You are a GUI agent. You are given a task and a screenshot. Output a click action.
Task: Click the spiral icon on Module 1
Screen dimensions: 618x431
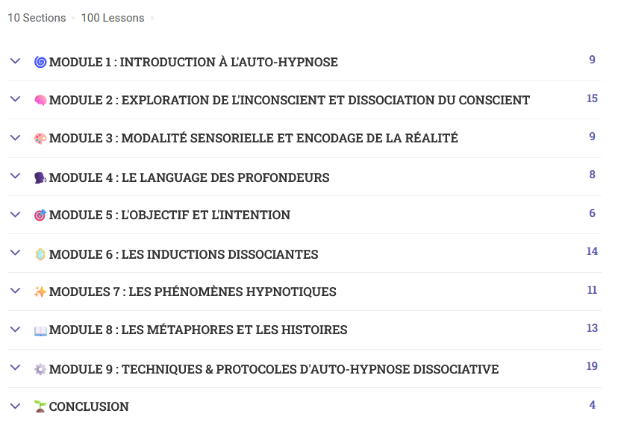(41, 61)
